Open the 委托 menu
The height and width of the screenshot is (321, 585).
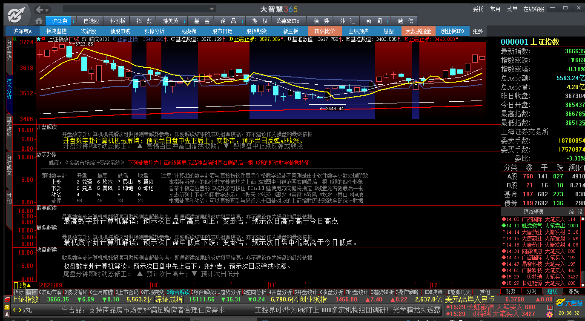(478, 9)
